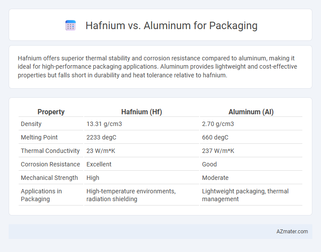The width and height of the screenshot is (321, 252).
Task: Click the table icon beside the title
Action: pos(71,26)
